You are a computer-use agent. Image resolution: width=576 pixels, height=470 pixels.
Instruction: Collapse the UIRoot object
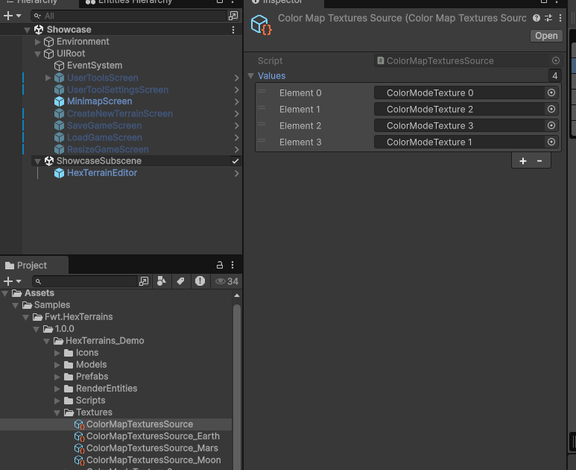tap(37, 54)
